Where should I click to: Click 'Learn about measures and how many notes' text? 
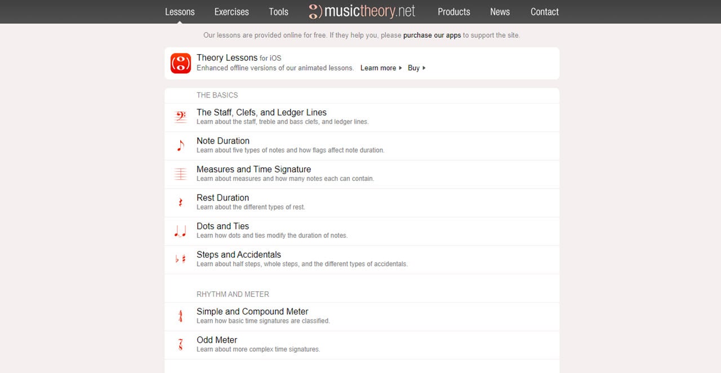click(x=286, y=179)
